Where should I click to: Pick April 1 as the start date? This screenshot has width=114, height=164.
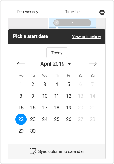pos(21,84)
